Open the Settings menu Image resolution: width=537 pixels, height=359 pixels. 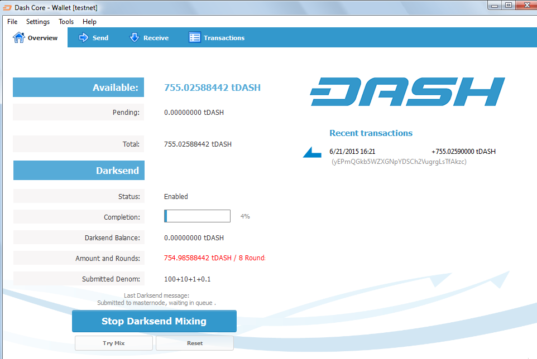[x=37, y=22]
